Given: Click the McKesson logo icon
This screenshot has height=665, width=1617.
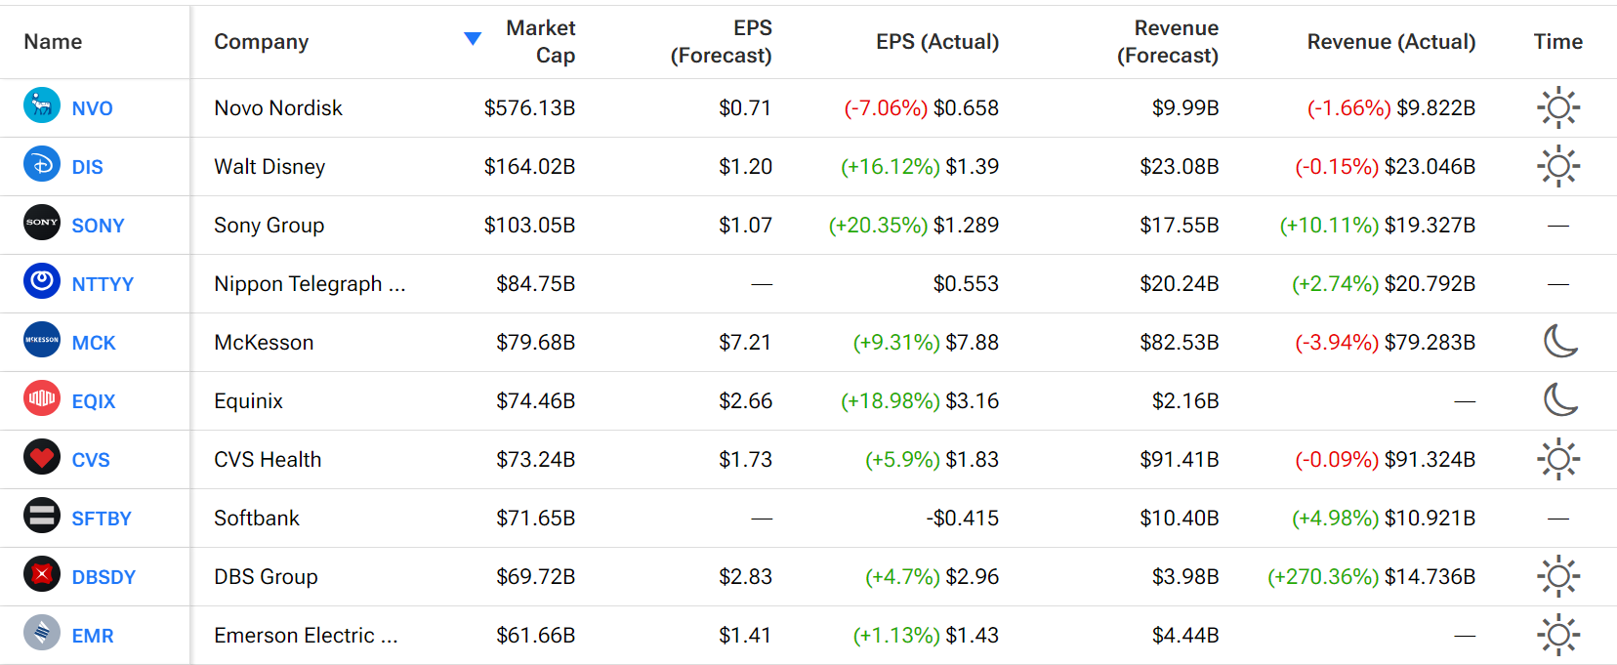Looking at the screenshot, I should 42,339.
